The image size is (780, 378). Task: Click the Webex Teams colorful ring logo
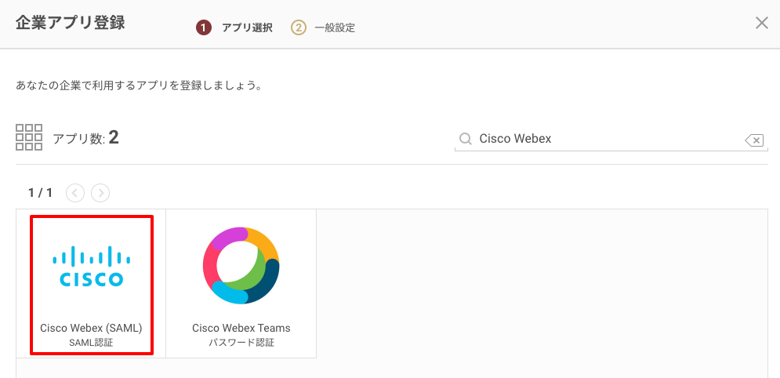click(x=241, y=265)
